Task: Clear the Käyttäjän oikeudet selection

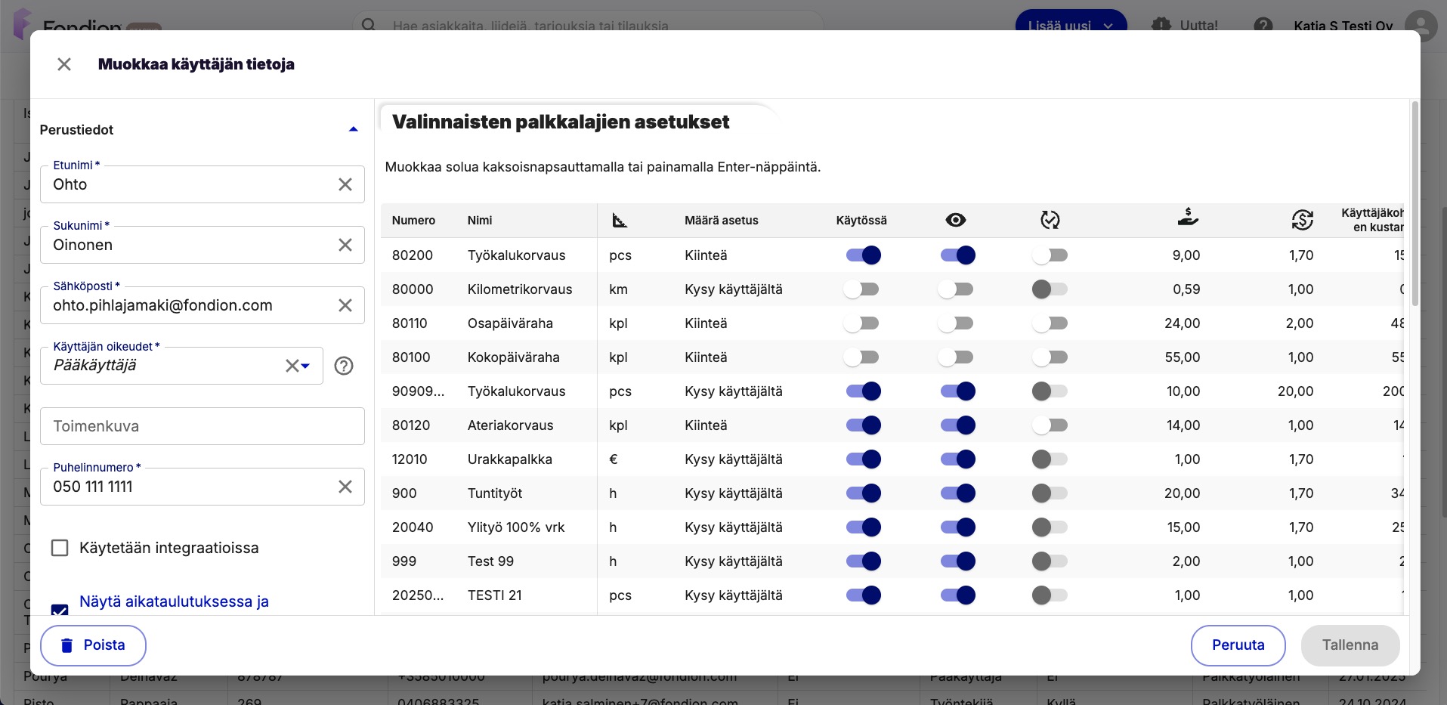Action: 292,366
